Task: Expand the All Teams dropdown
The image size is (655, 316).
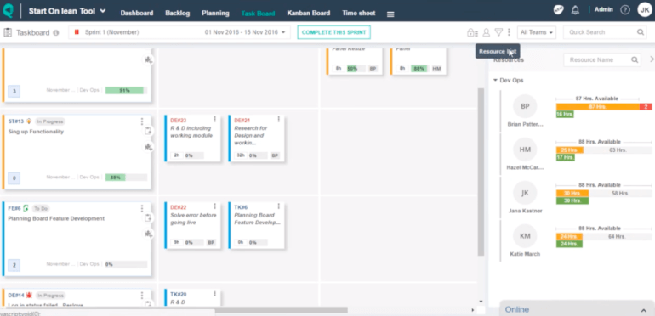Action: tap(537, 32)
